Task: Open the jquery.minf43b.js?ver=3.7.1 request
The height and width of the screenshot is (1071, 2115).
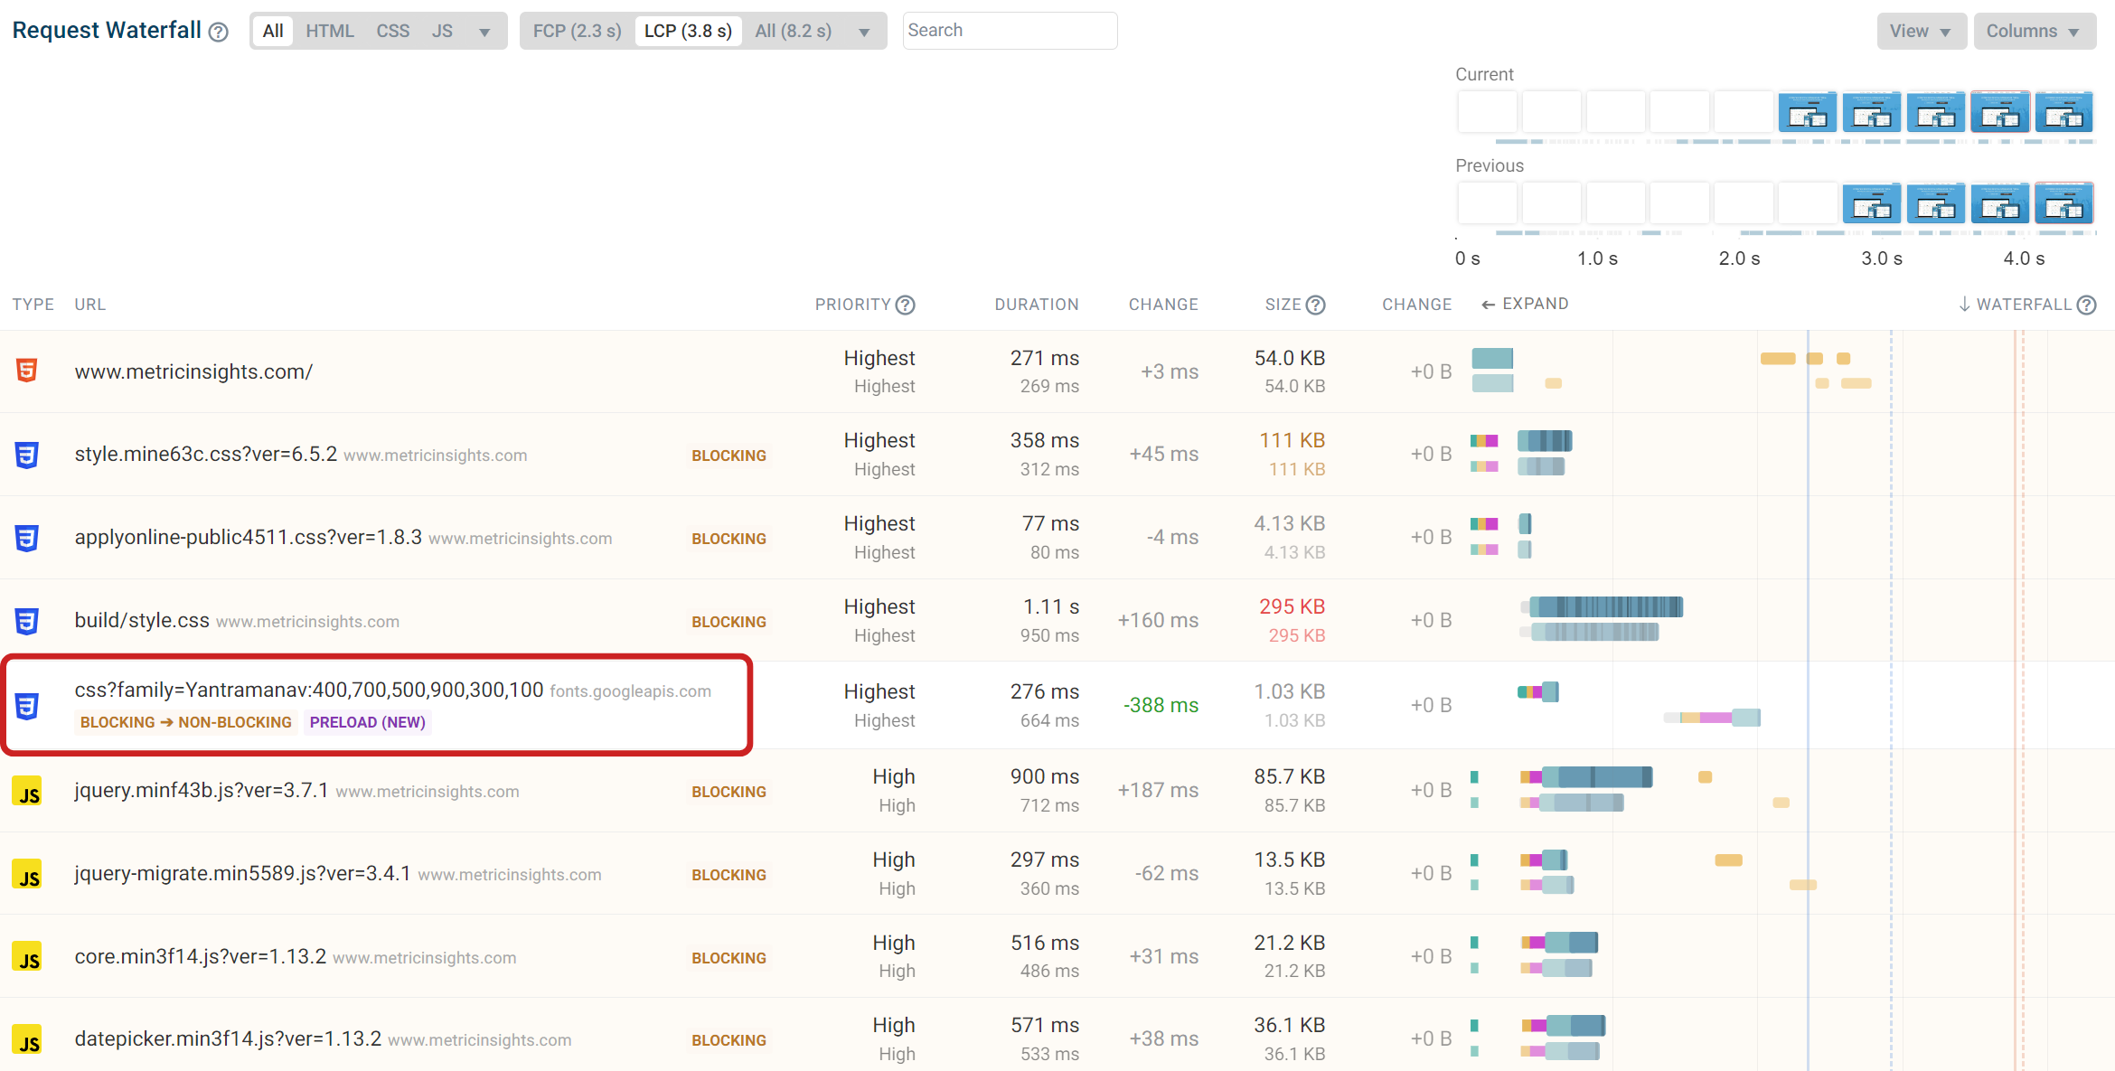Action: click(x=202, y=790)
